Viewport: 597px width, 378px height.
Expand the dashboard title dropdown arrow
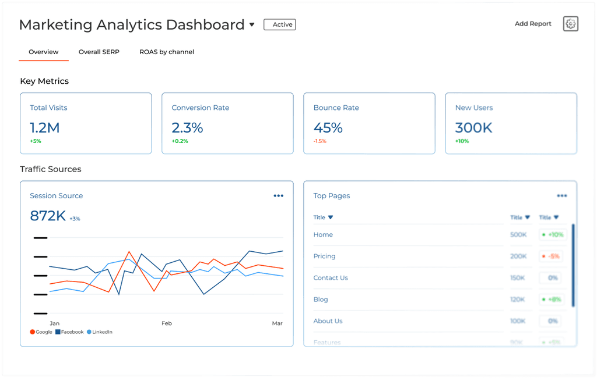252,25
